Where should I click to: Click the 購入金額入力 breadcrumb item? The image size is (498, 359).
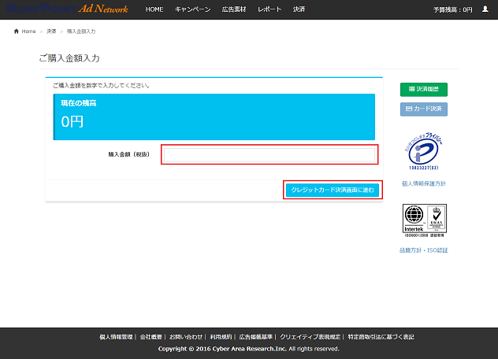coord(81,31)
